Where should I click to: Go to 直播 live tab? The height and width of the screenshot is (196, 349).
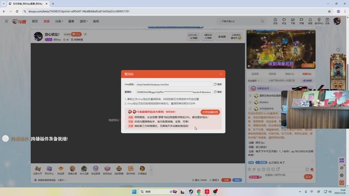47,21
